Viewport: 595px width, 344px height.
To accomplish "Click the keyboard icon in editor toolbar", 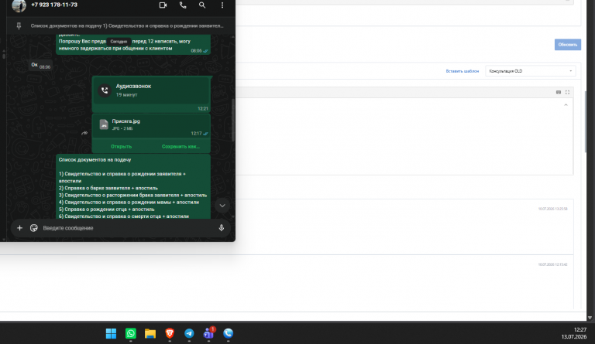I will 558,92.
